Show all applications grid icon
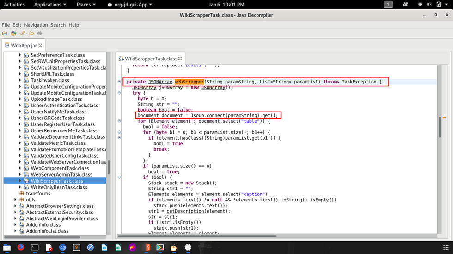The width and height of the screenshot is (453, 254). (x=446, y=248)
